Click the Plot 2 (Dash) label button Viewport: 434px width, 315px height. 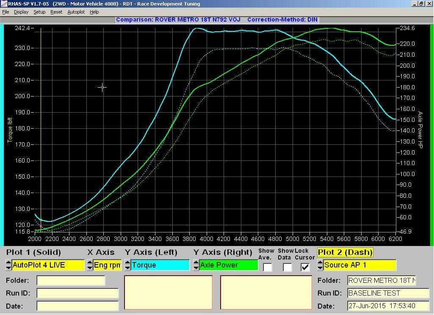[x=345, y=252]
